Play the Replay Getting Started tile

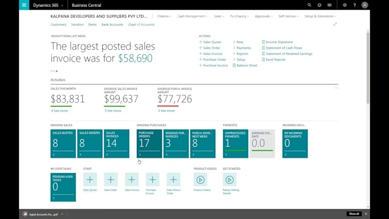[x=229, y=180]
